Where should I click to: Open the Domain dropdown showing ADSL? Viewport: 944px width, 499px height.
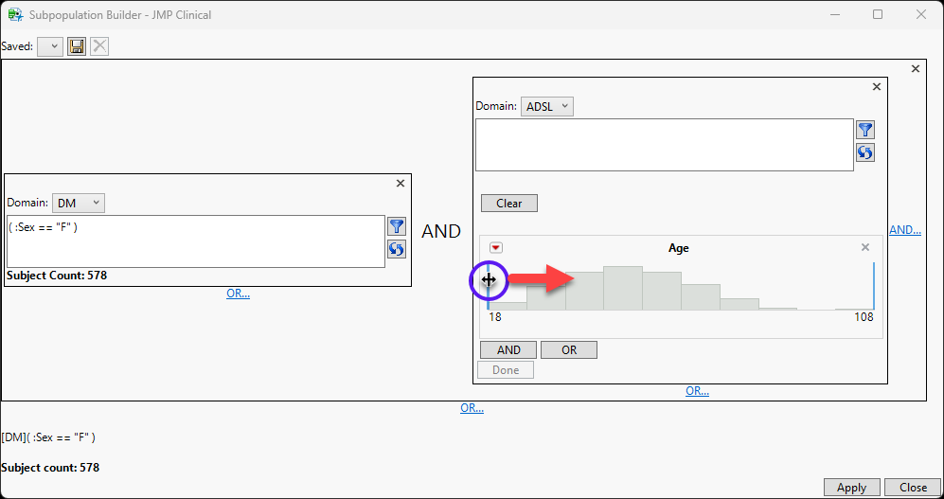547,107
